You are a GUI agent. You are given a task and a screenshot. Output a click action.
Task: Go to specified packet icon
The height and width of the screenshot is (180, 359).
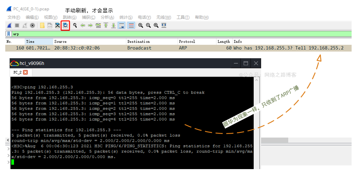point(98,25)
